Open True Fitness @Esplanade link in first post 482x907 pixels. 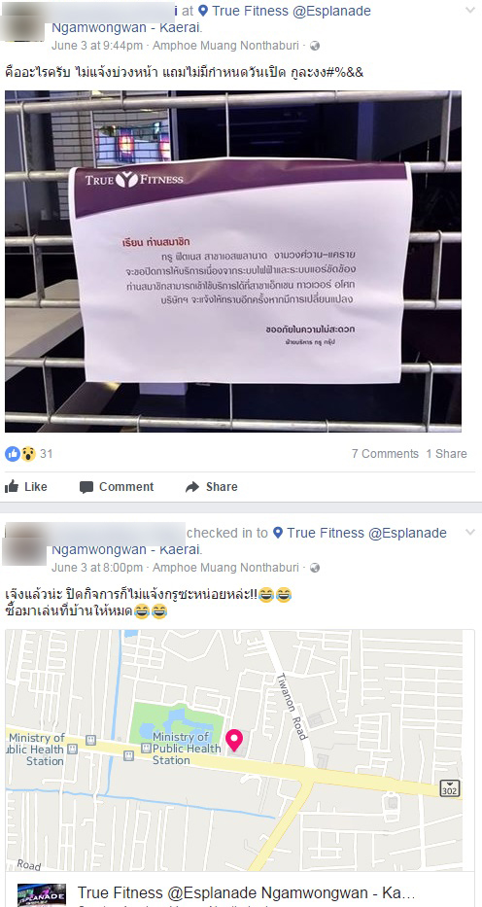pyautogui.click(x=292, y=11)
